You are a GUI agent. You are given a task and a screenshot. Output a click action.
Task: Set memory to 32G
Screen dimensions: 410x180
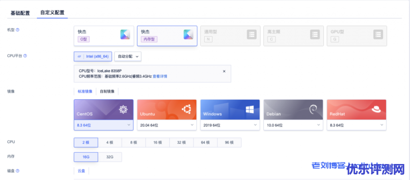pyautogui.click(x=110, y=157)
